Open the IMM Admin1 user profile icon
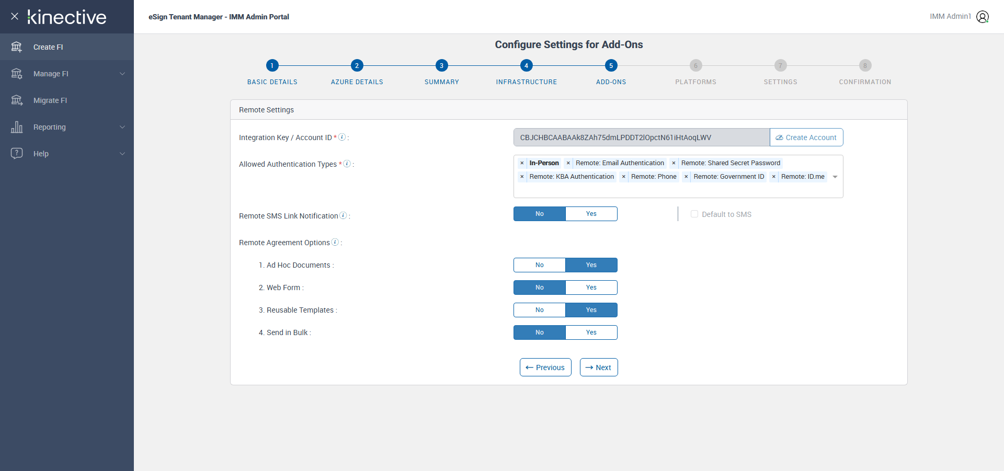 983,17
